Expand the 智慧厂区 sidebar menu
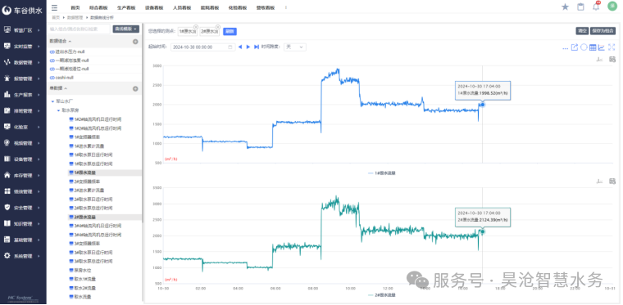623x305 pixels. click(x=23, y=30)
